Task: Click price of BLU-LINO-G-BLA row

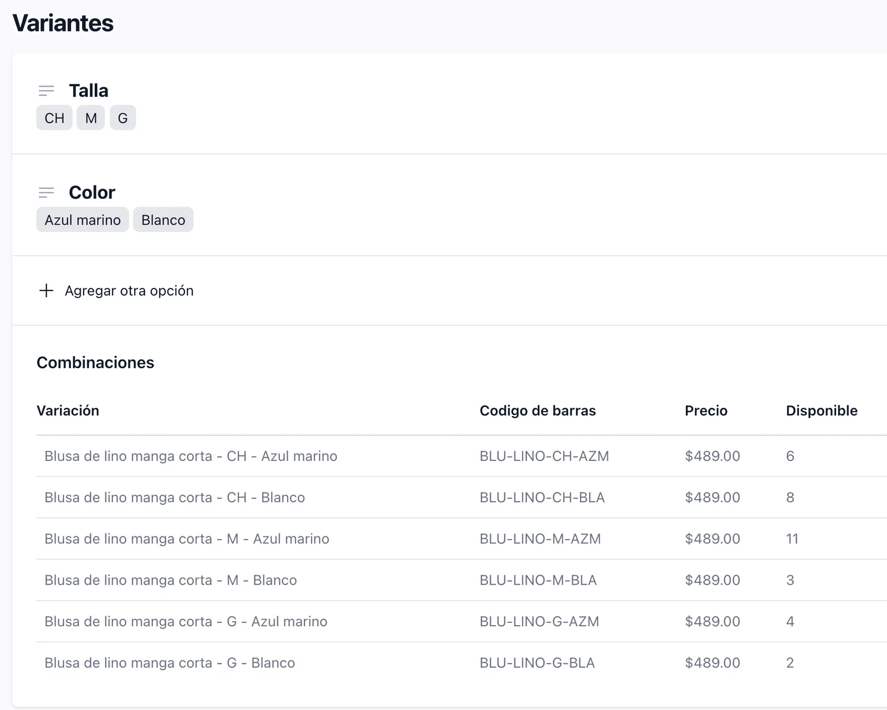Action: [712, 663]
